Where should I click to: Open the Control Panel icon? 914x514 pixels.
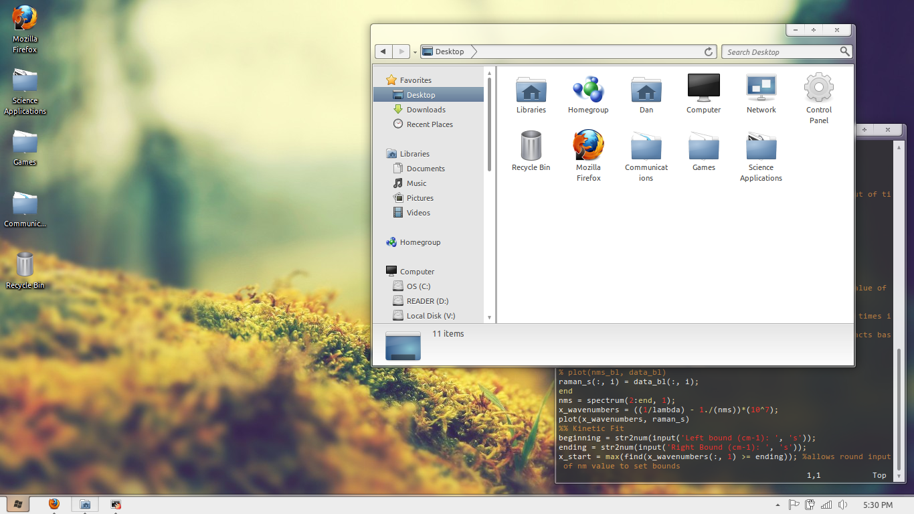pyautogui.click(x=818, y=90)
